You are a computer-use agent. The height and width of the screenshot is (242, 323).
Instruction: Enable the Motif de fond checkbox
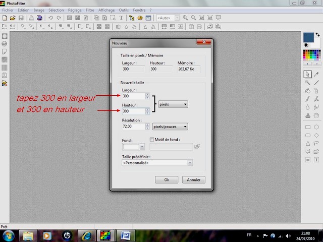pos(152,140)
